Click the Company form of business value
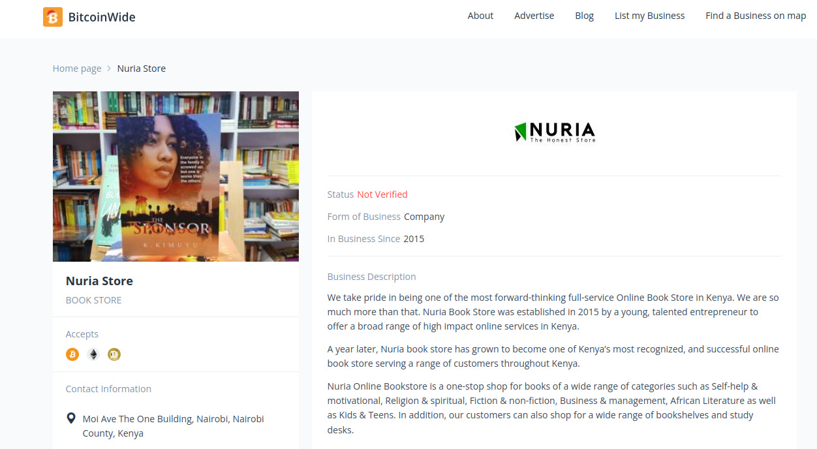Image resolution: width=817 pixels, height=449 pixels. [424, 217]
